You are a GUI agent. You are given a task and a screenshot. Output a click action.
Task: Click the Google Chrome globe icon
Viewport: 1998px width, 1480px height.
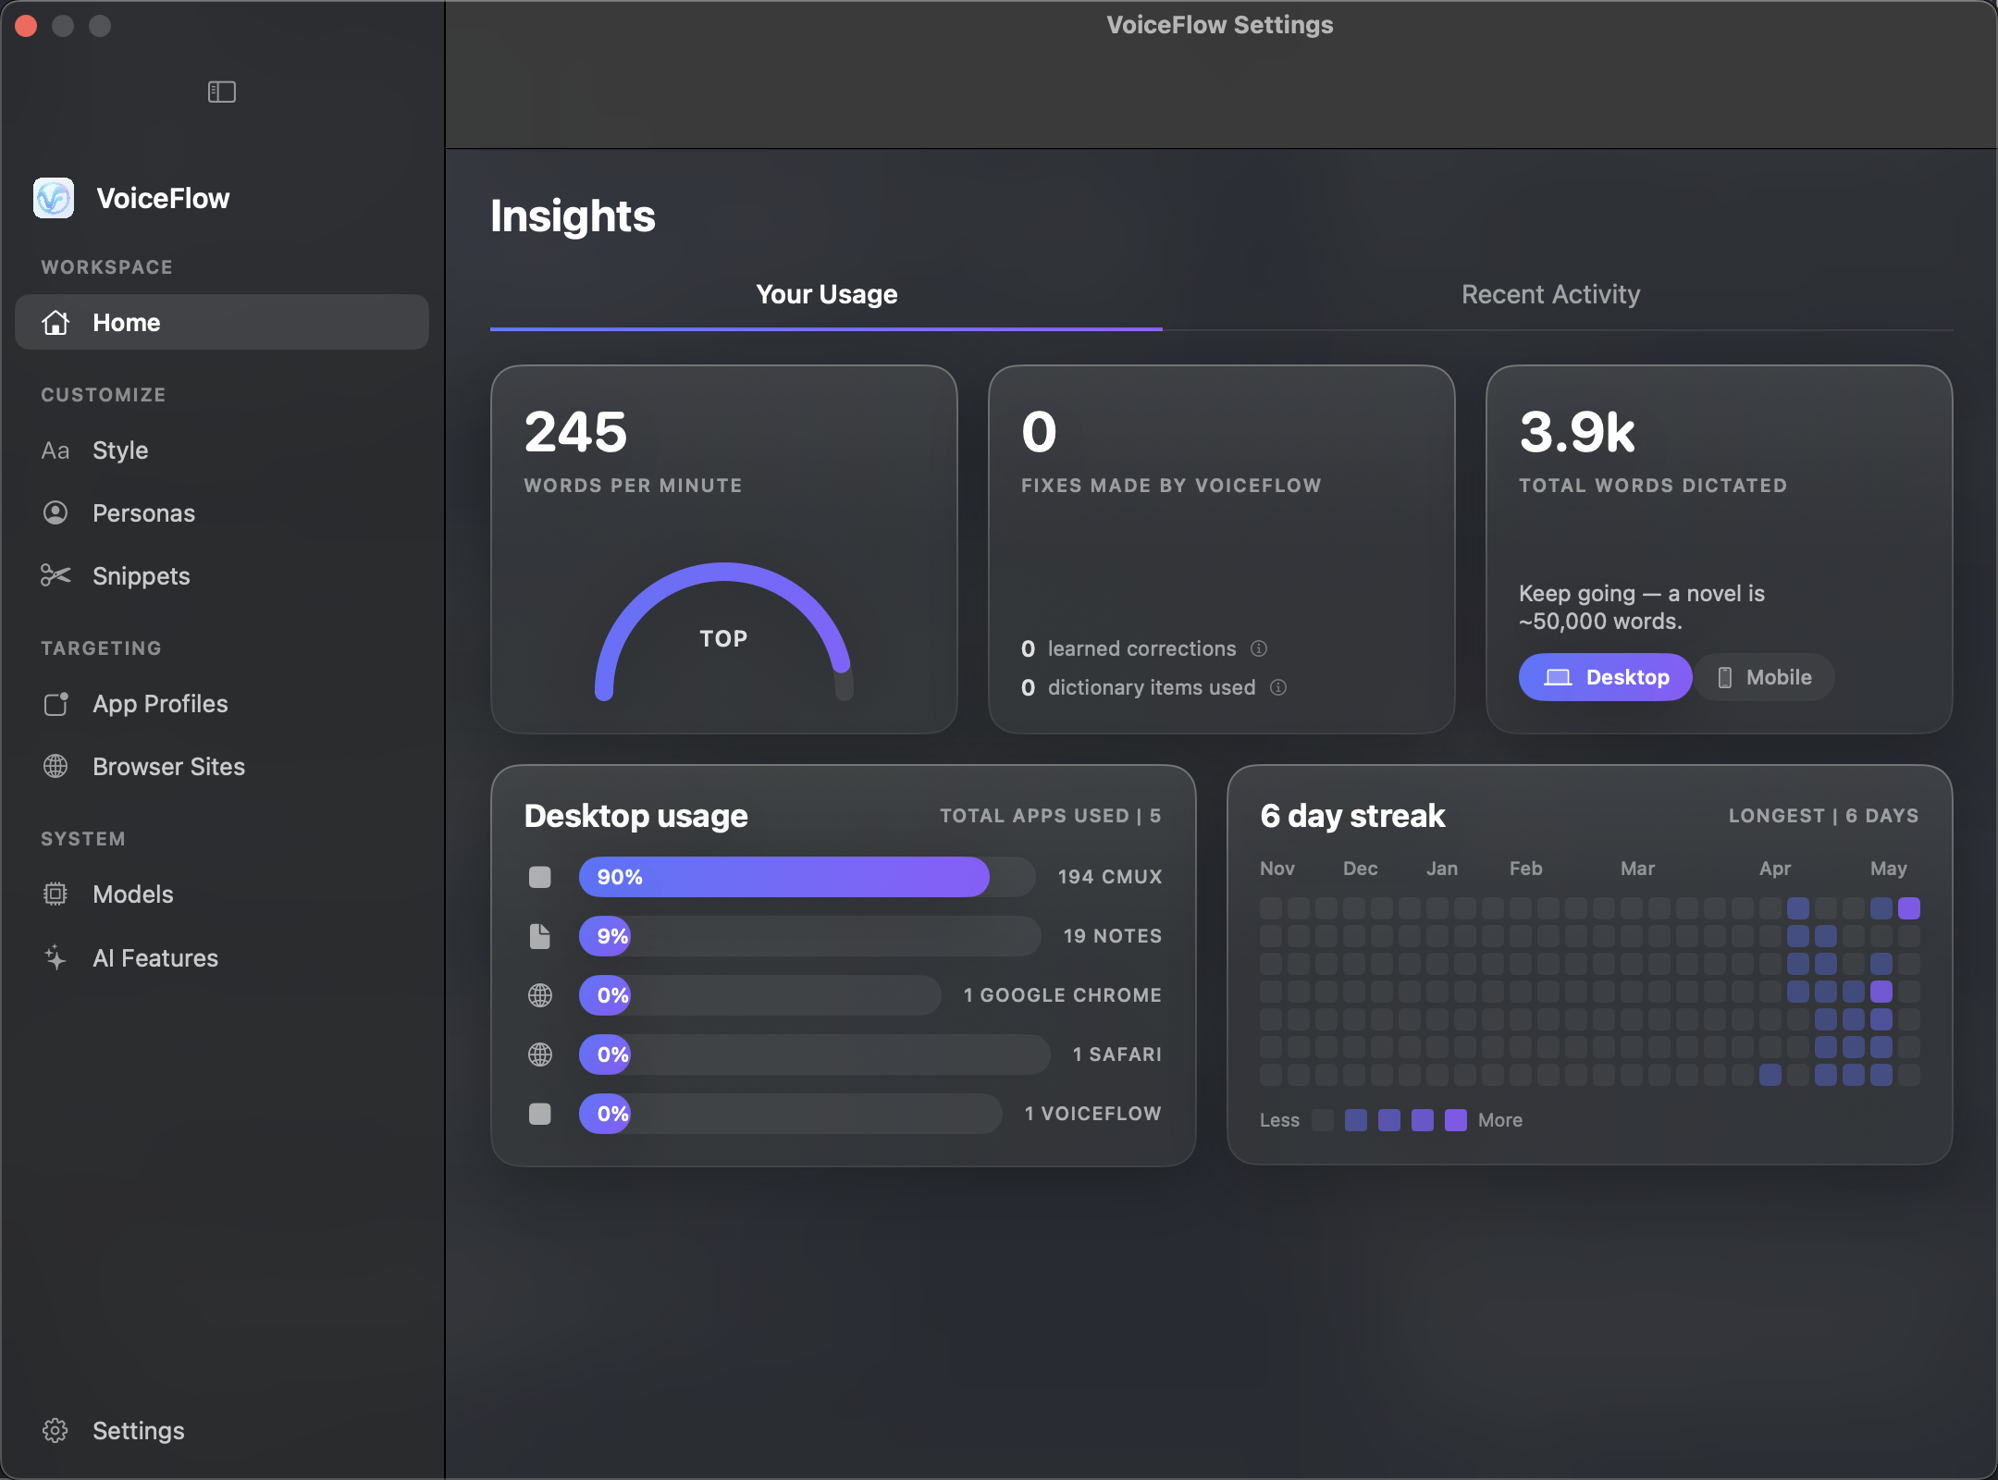pyautogui.click(x=540, y=995)
